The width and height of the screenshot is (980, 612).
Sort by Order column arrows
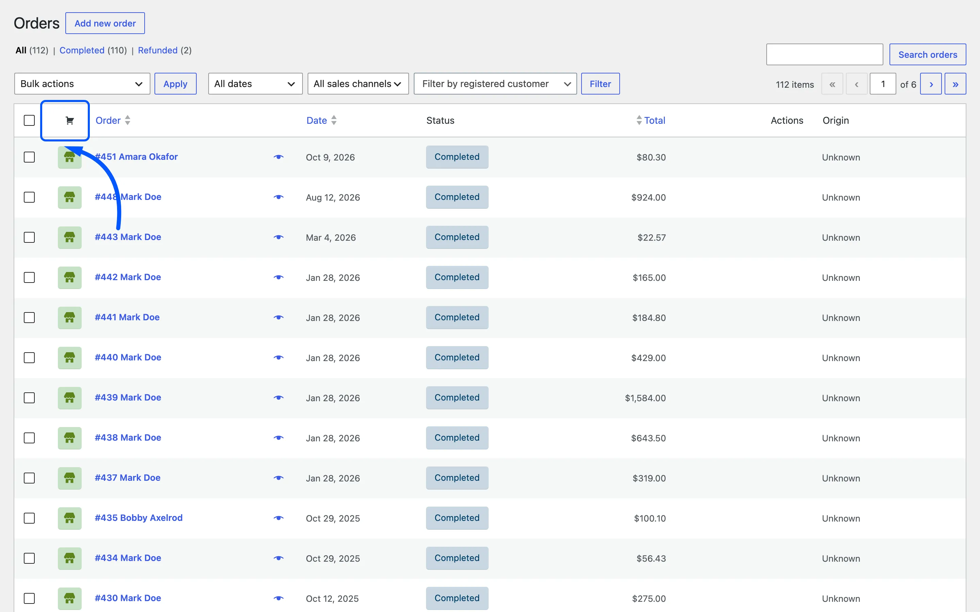click(128, 120)
